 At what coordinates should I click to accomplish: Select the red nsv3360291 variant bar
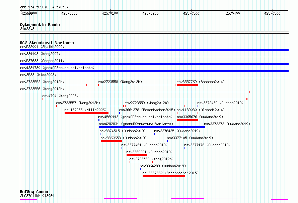pos(137,155)
